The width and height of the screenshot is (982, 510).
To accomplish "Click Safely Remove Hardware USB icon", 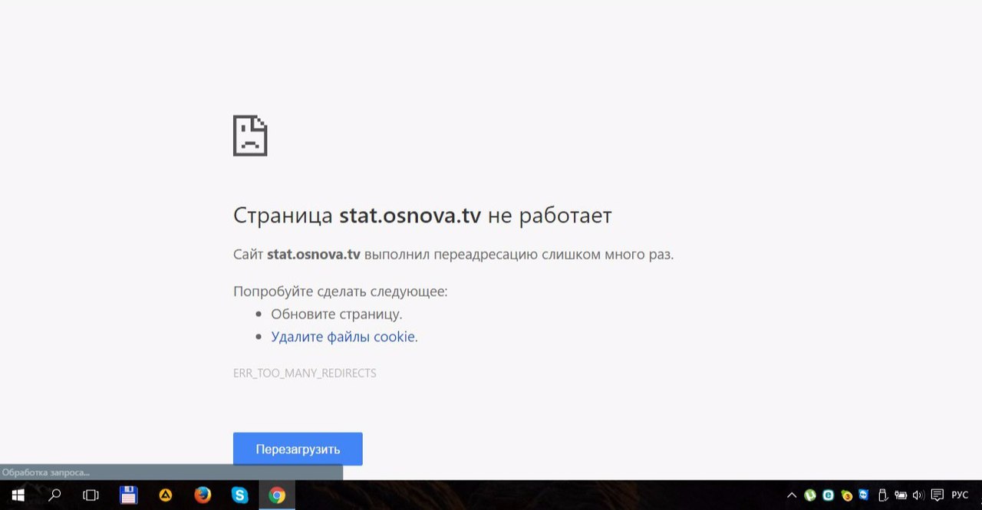I will (882, 495).
